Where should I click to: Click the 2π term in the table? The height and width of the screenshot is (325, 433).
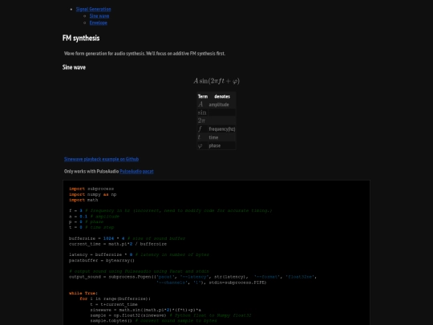[201, 120]
